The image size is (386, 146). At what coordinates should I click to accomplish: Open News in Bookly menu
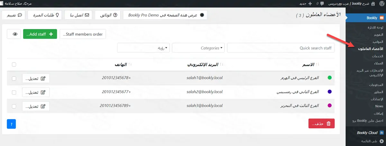[379, 106]
